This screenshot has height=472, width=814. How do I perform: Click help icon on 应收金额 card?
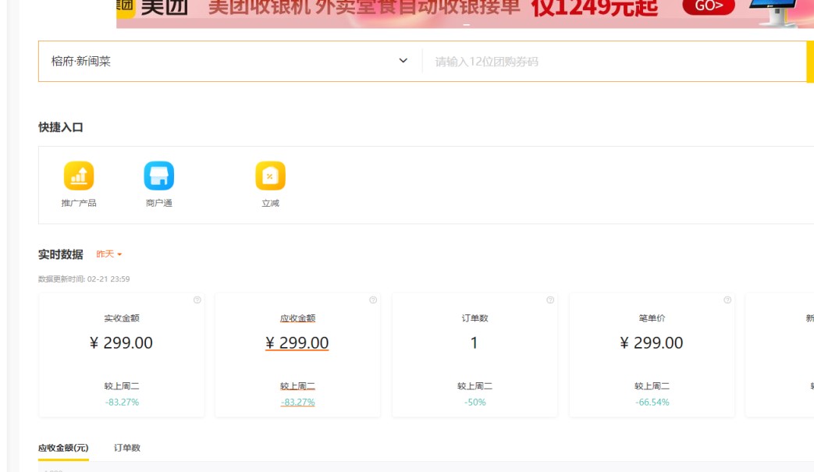[373, 300]
